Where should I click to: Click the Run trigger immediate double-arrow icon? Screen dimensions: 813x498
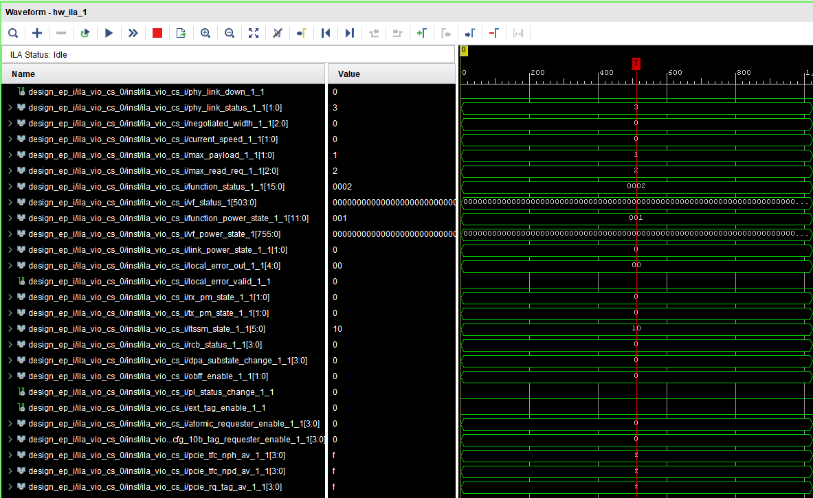coord(133,33)
